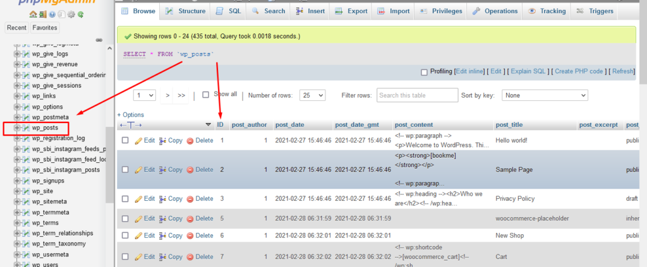Open the Export tab

[x=351, y=11]
